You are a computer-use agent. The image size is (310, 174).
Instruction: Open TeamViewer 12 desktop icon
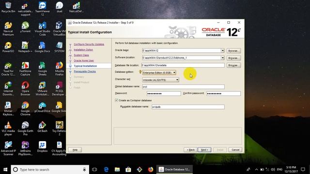(42, 9)
